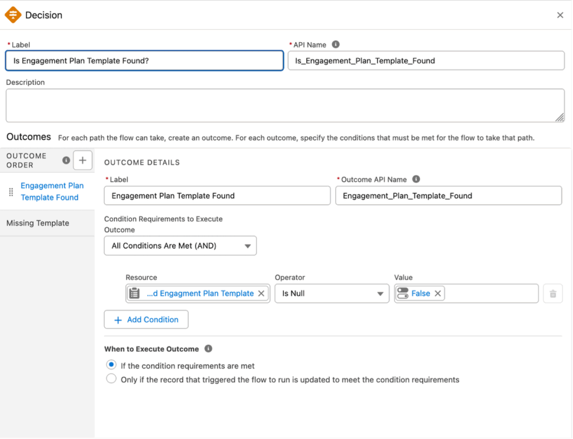
Task: Click the Operator column label
Action: 290,277
